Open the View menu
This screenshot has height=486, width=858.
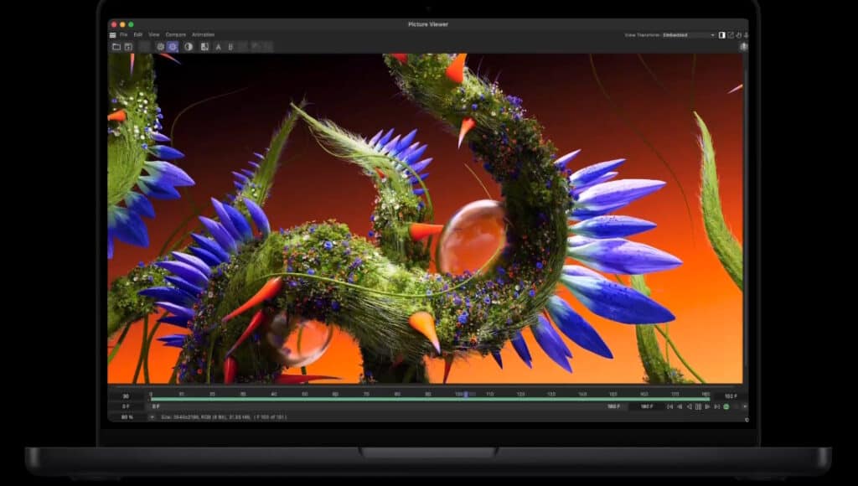154,35
